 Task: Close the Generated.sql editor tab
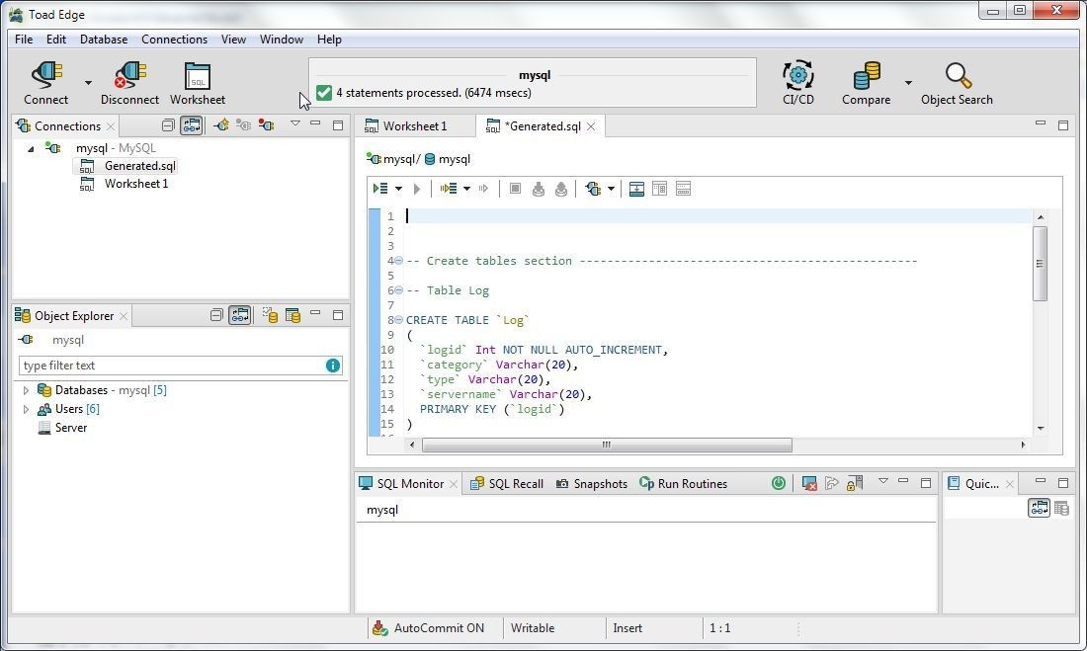(591, 126)
